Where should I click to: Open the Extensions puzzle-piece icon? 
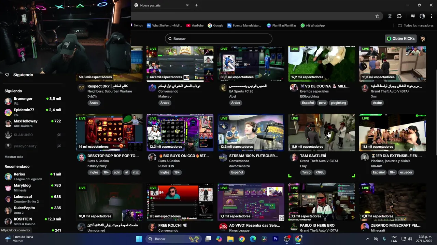pos(399,16)
